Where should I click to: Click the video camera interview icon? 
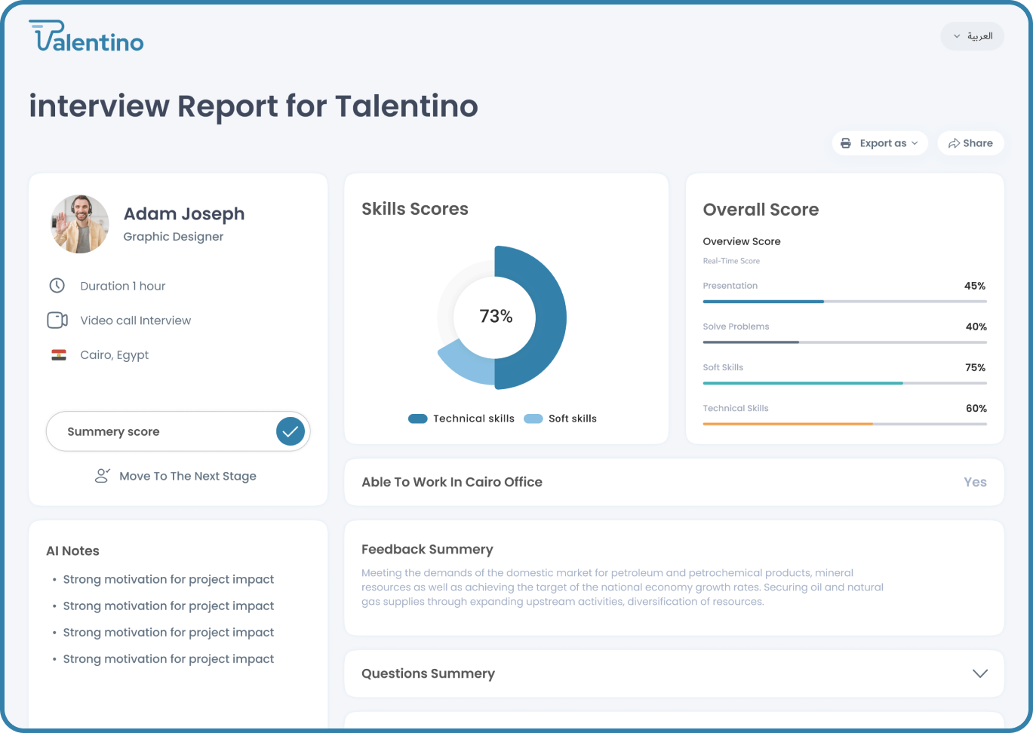coord(57,320)
